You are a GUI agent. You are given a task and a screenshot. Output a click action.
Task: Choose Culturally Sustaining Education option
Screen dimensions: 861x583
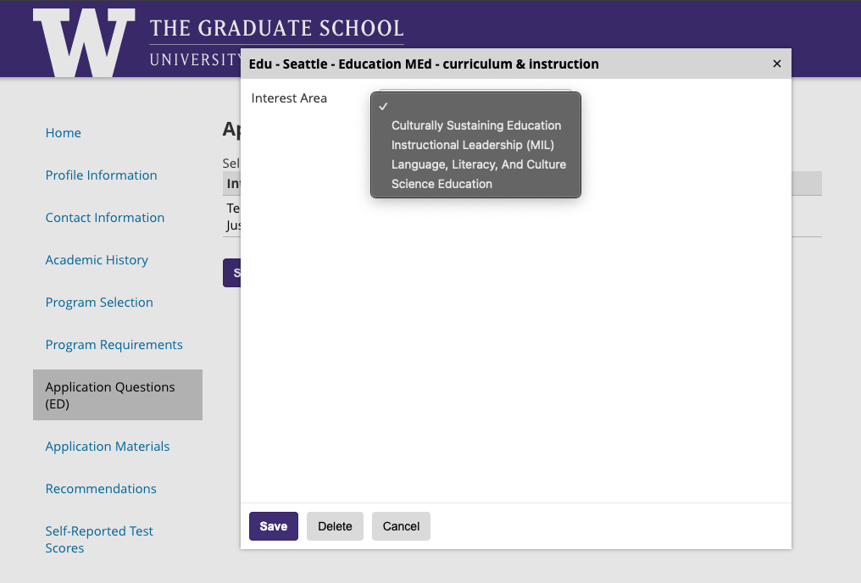pyautogui.click(x=475, y=125)
